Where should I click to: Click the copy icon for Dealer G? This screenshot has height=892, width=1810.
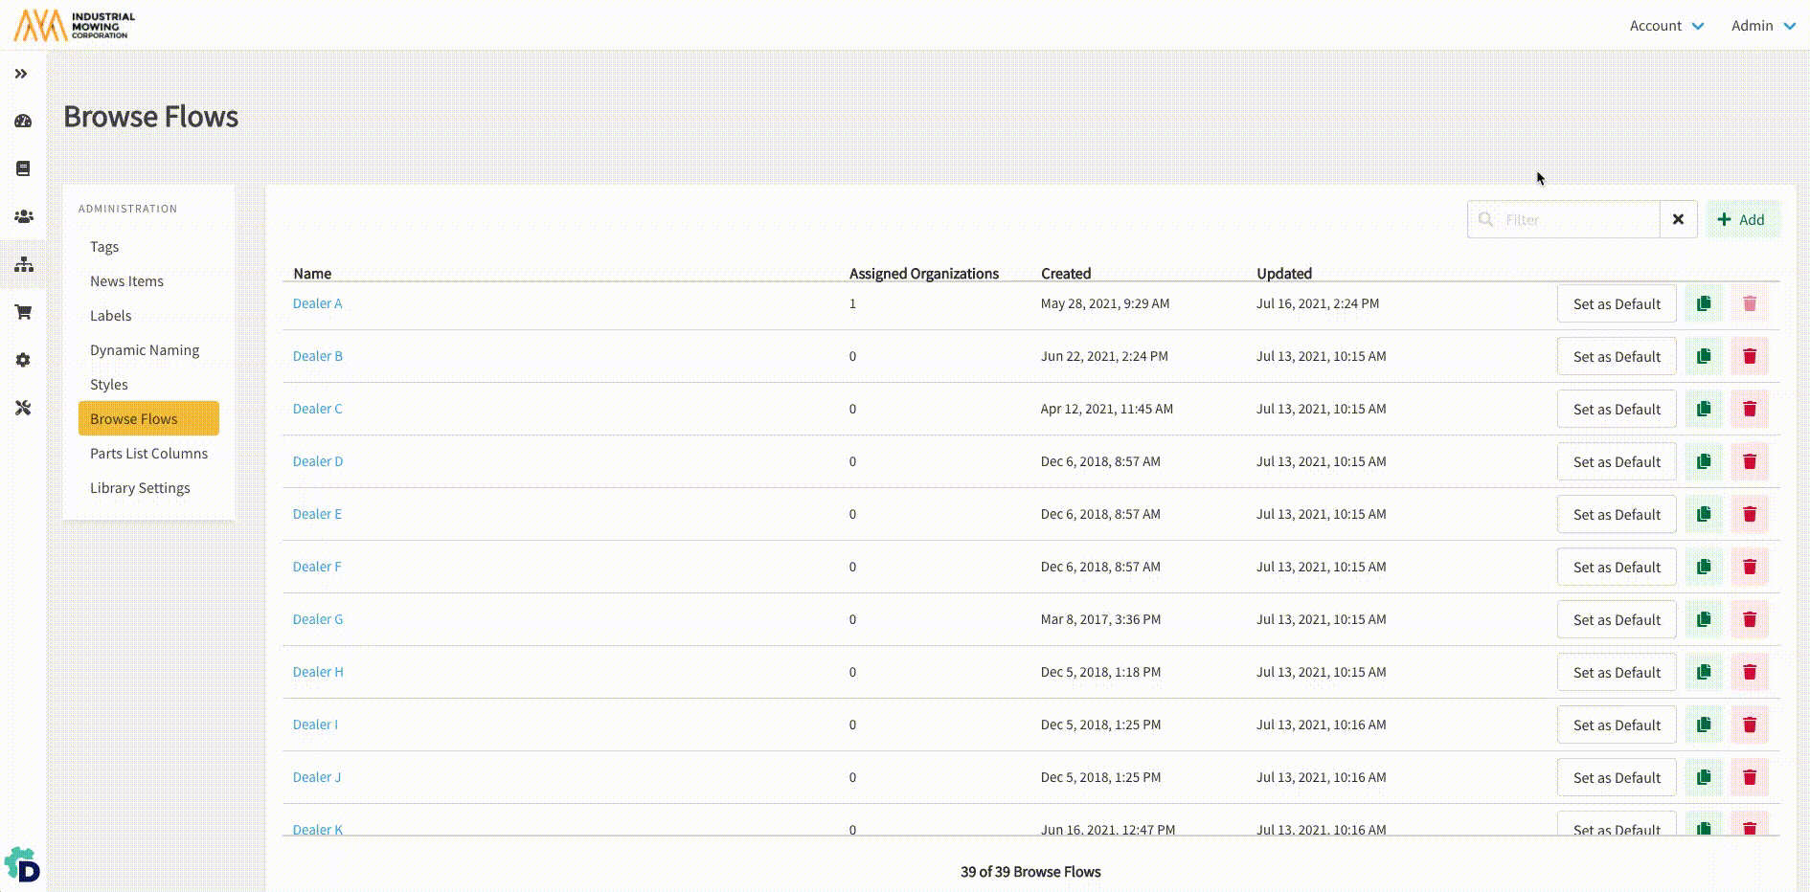pos(1703,619)
